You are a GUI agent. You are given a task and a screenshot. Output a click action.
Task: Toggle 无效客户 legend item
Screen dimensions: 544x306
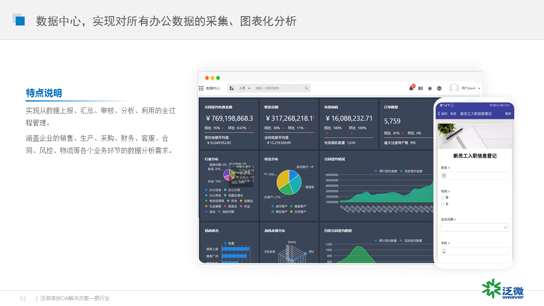coord(298,212)
